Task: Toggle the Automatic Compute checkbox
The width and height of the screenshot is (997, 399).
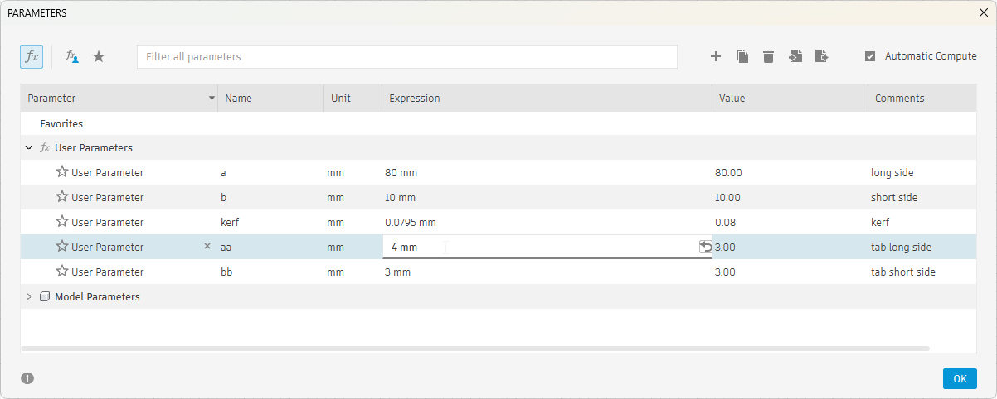Action: click(x=870, y=56)
